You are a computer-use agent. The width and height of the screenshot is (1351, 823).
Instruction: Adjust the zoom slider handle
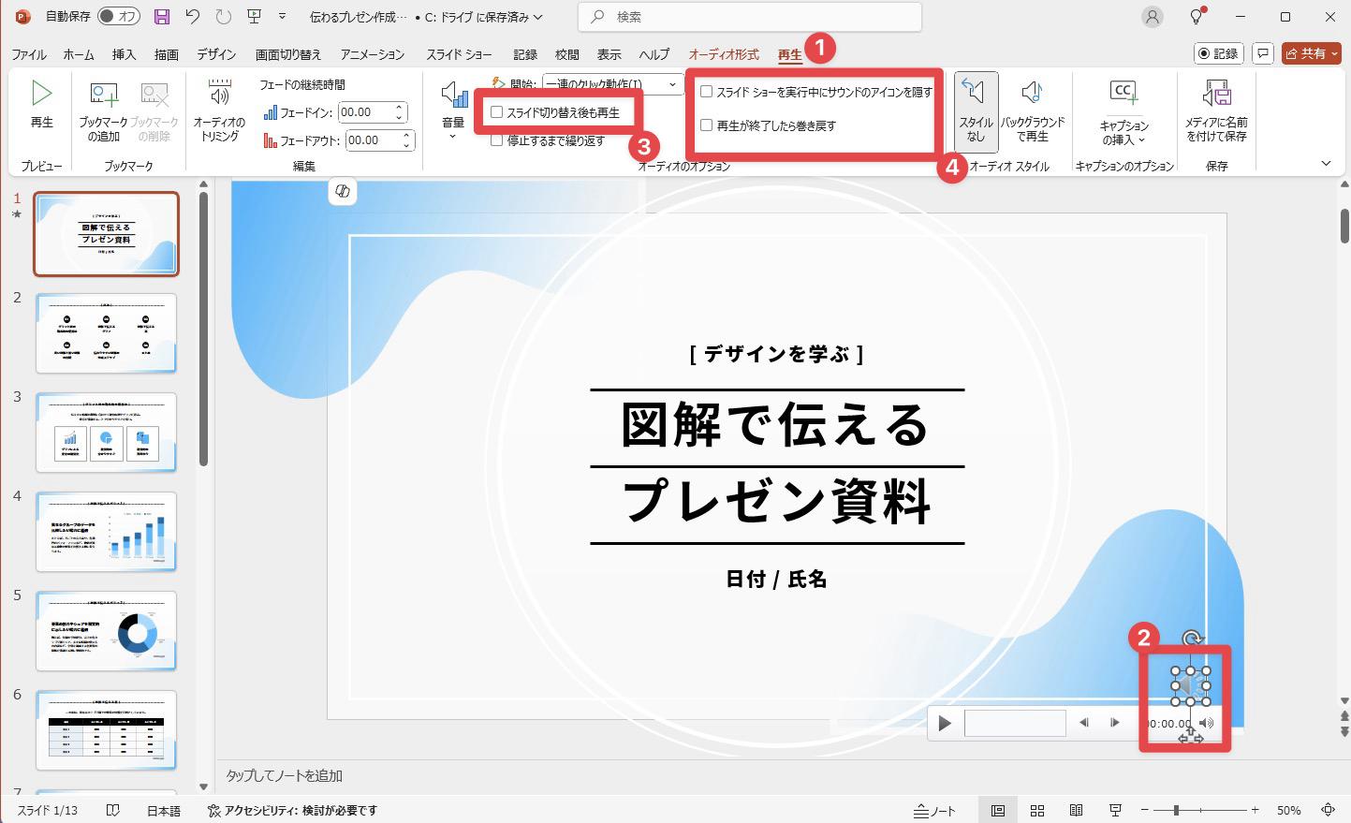click(1176, 810)
